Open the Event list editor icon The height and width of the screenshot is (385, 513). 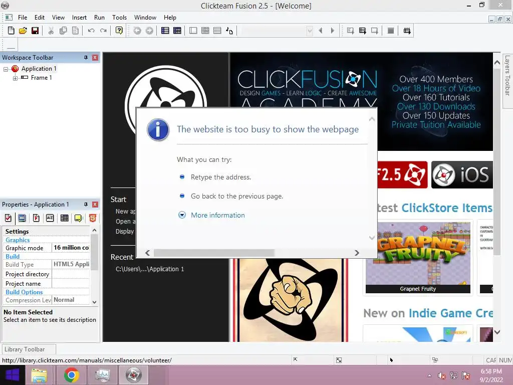point(217,31)
